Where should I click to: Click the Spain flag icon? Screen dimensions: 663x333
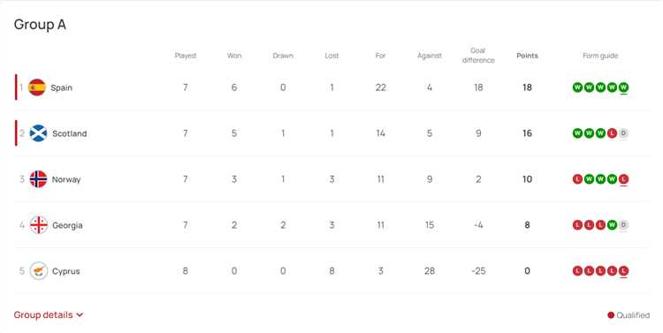(x=37, y=87)
